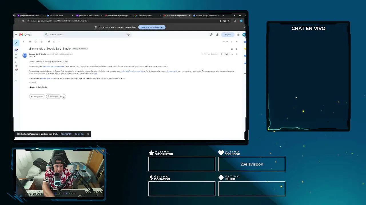Accept notifications with DE ACUERDO
Screen dimensions: 366x205
(66, 134)
